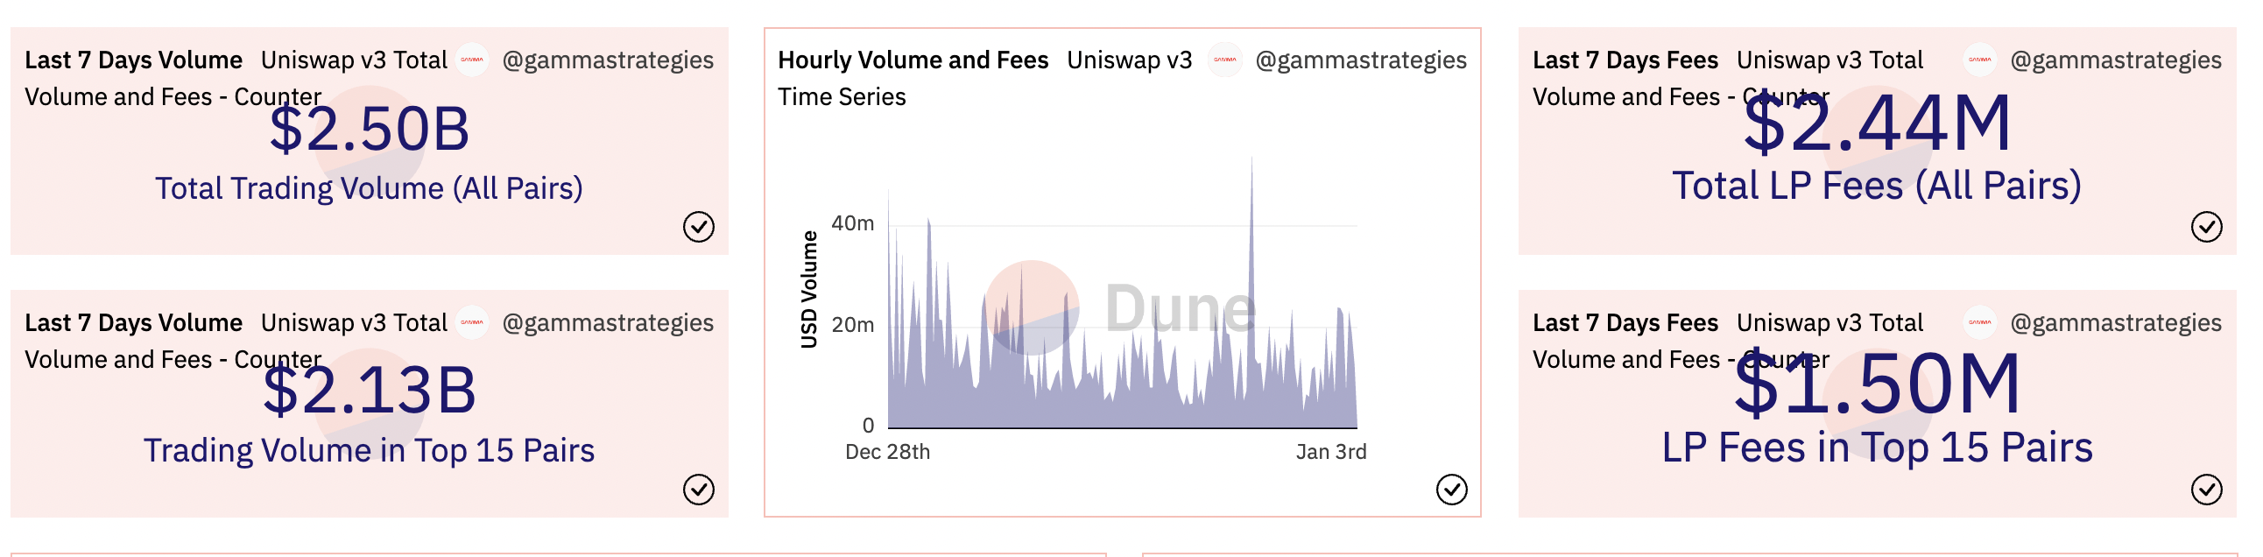Open Last 7 Days Fees title above $2.44M

(1625, 60)
